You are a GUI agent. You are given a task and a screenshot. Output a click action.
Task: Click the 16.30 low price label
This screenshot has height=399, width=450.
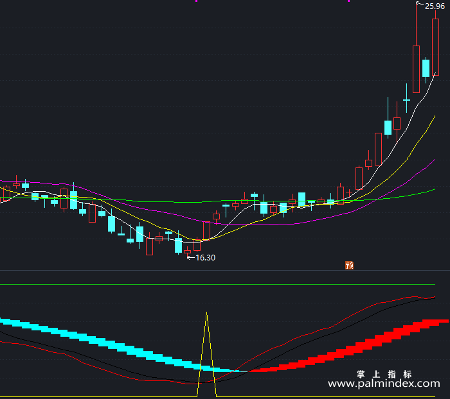point(205,258)
